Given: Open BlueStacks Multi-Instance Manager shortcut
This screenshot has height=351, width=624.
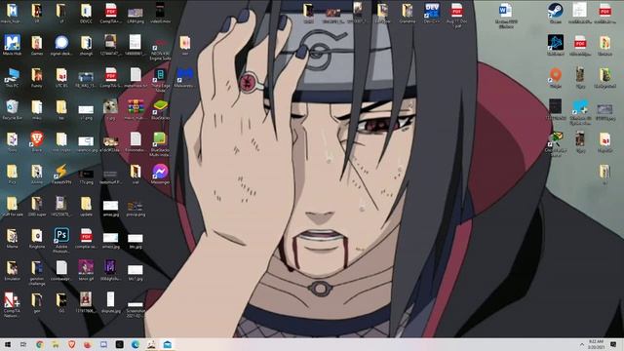Looking at the screenshot, I should 160,140.
